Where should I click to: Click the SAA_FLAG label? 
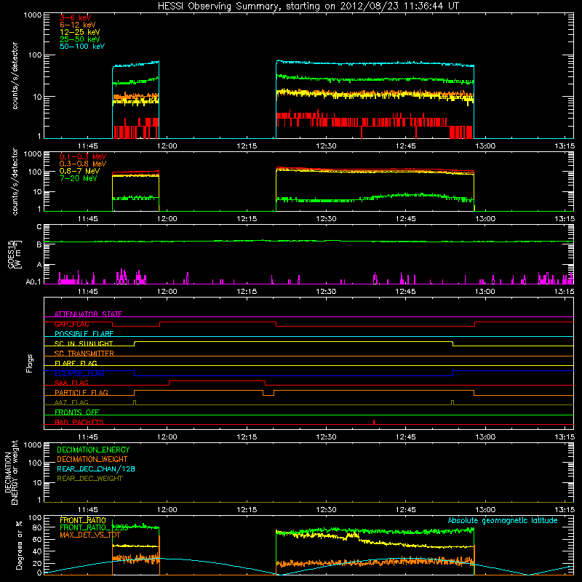(x=71, y=383)
